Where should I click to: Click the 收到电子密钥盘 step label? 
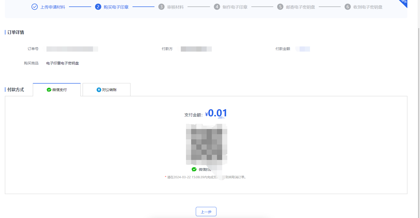[368, 7]
